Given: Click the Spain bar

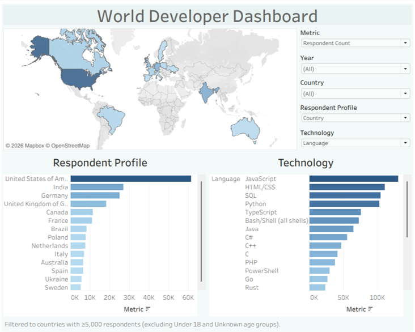Looking at the screenshot, I should pyautogui.click(x=77, y=271).
